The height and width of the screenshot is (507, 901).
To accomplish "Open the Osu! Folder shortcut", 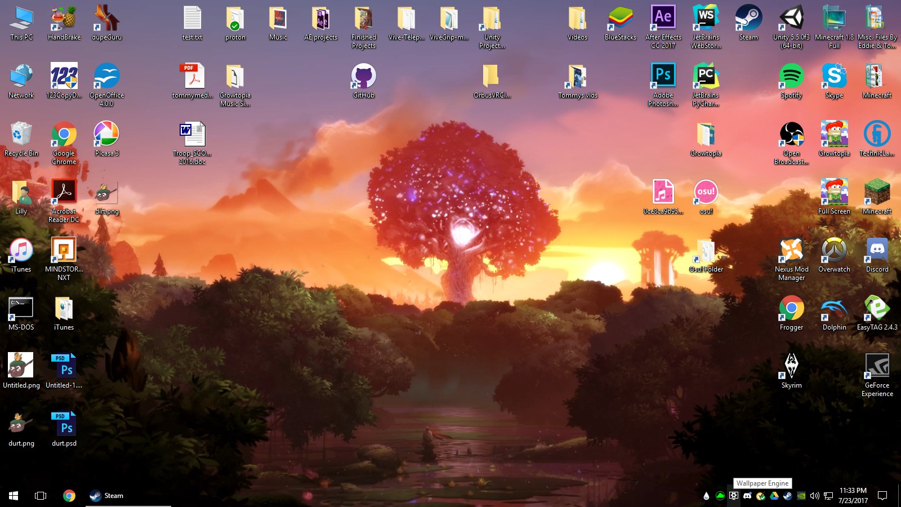I will (x=706, y=255).
